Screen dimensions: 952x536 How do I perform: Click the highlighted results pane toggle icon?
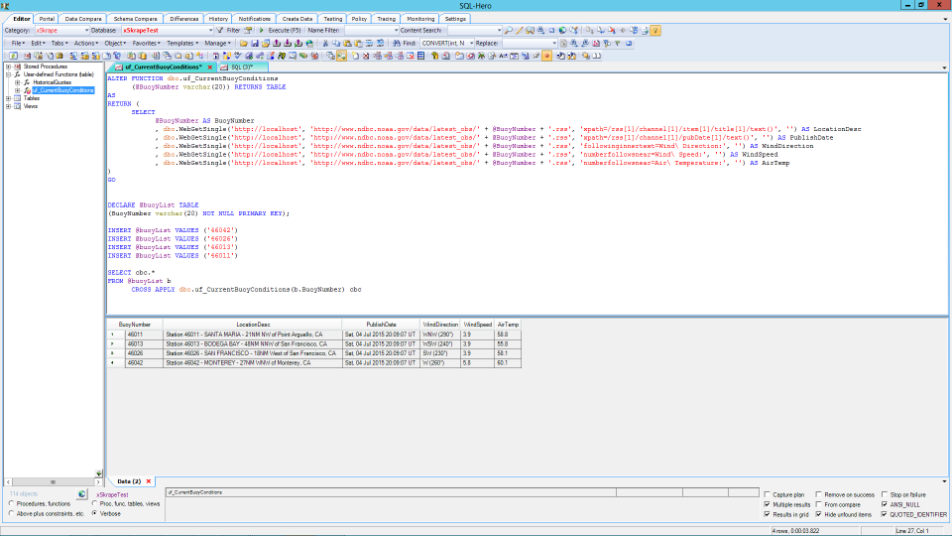342,56
